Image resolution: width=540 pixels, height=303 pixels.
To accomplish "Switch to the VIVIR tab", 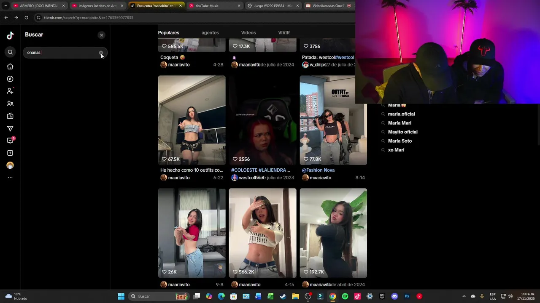I will point(284,33).
